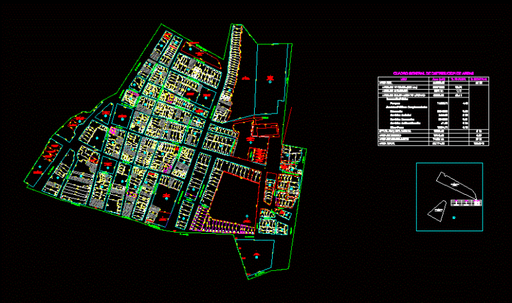
Task: Select the large cyan-outlined vacant parcel at the map's upper right
Action: [270, 78]
